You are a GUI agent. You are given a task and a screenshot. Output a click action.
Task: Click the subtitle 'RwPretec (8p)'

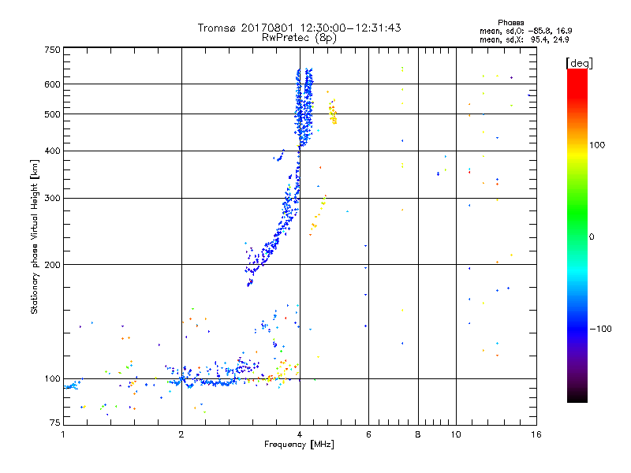(299, 38)
